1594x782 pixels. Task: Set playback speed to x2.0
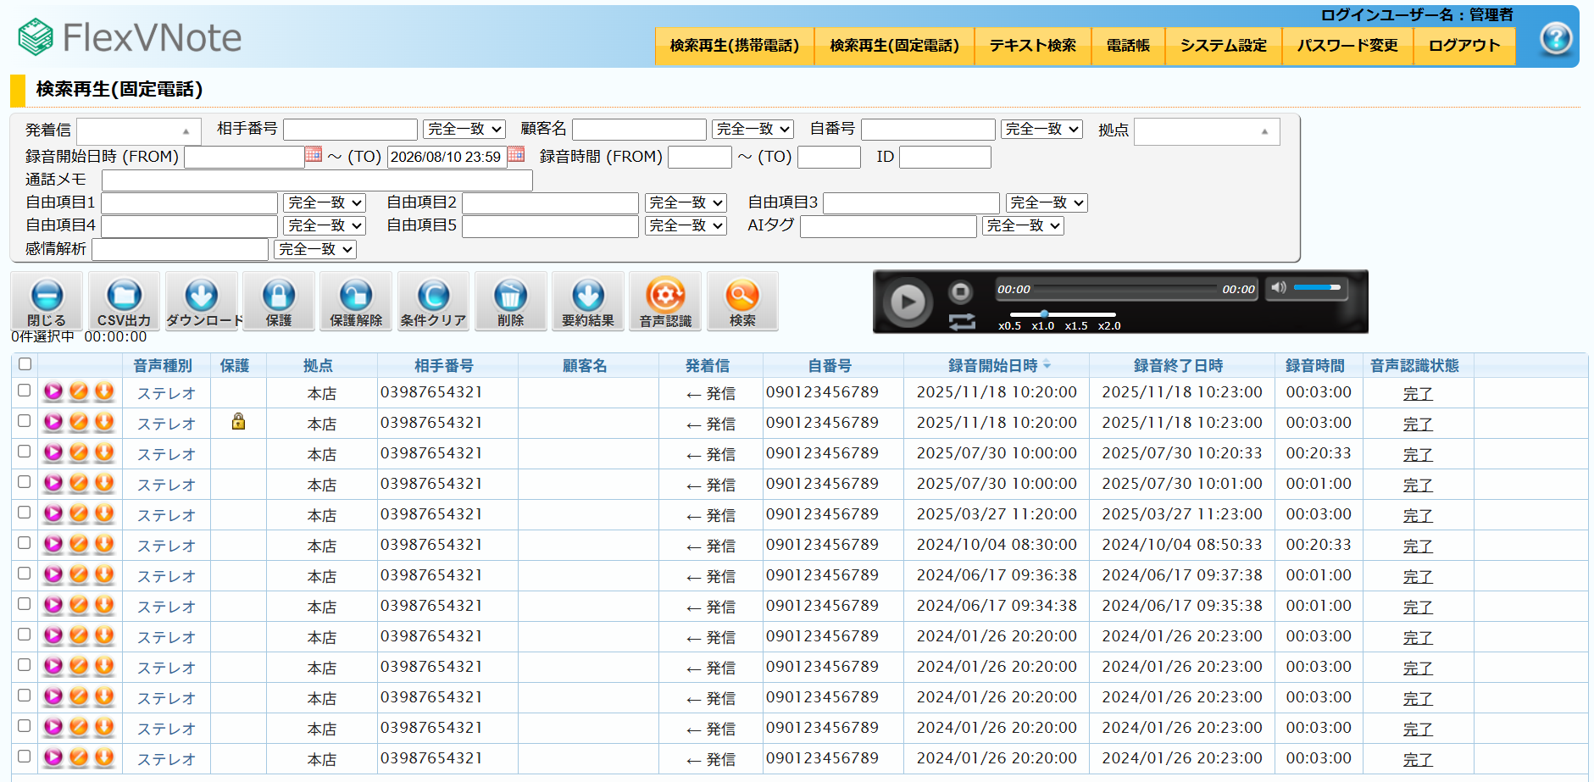click(x=1109, y=326)
